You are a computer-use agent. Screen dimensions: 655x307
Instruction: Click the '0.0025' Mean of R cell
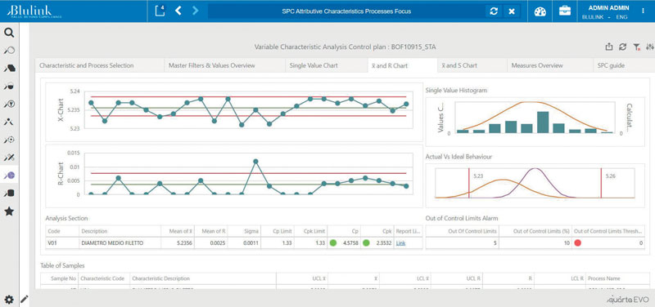pos(211,242)
